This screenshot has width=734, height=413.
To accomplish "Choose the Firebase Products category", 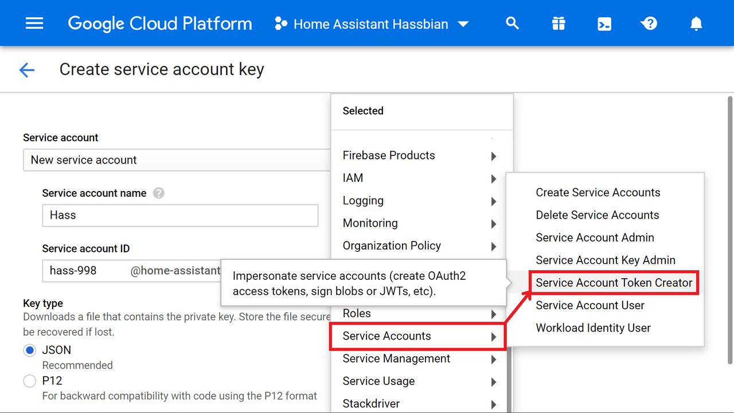I will [x=389, y=155].
